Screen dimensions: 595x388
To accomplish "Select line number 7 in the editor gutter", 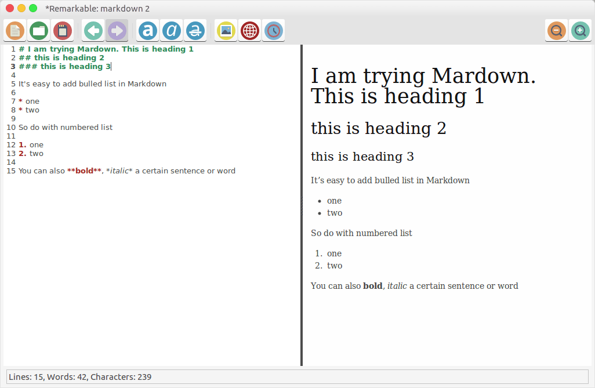I will click(13, 101).
